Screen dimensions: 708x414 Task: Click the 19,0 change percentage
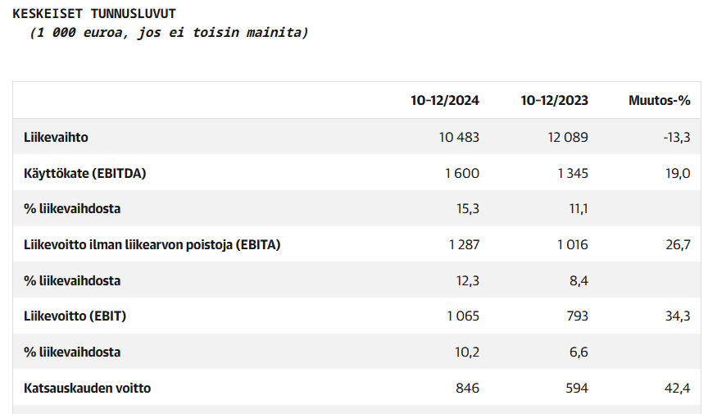click(679, 173)
